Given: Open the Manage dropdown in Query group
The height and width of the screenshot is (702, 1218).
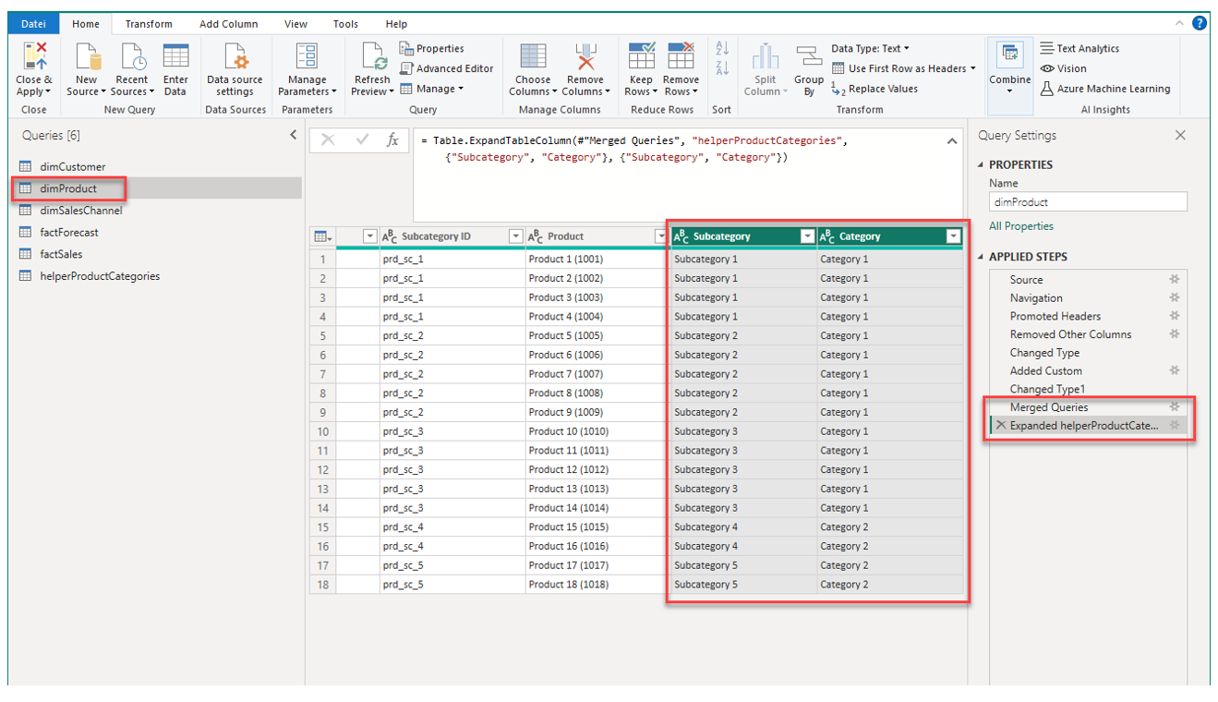Looking at the screenshot, I should click(x=432, y=89).
